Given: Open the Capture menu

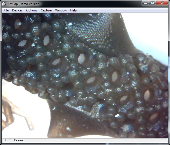Looking at the screenshot, I should [x=46, y=10].
